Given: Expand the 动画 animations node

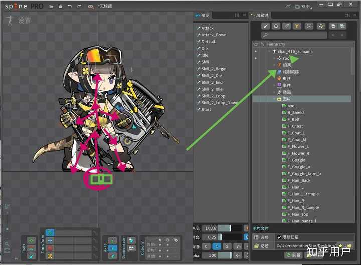Looking at the screenshot, I should [274, 92].
